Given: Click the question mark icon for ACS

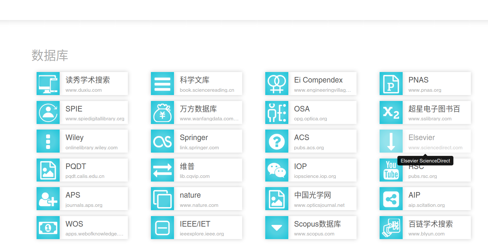Looking at the screenshot, I should [x=277, y=141].
